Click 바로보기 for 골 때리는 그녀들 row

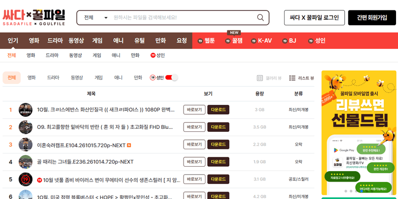pyautogui.click(x=194, y=162)
